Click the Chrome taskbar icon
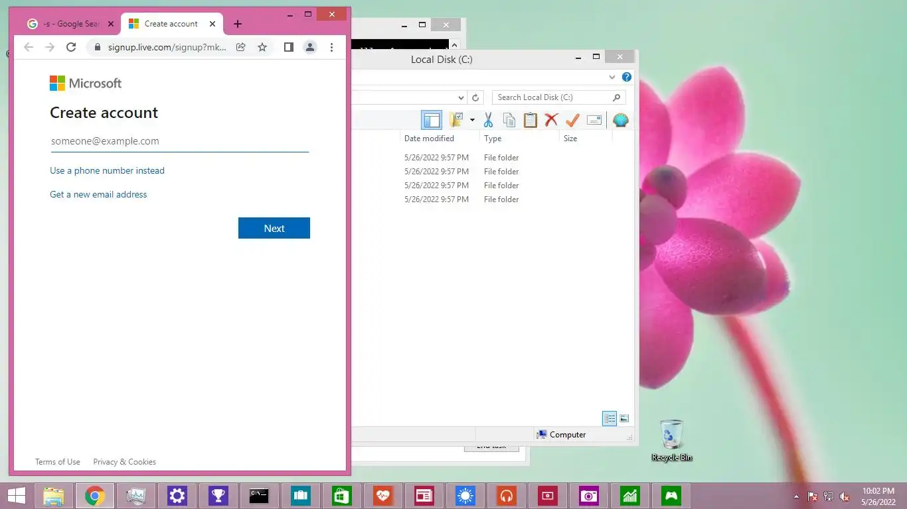 point(95,496)
